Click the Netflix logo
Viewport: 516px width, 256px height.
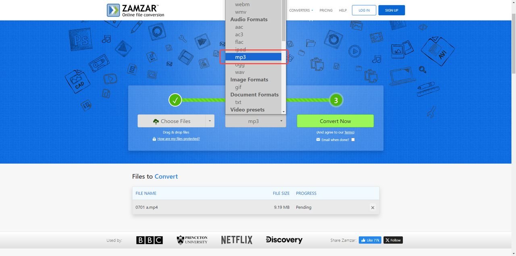[x=237, y=240]
